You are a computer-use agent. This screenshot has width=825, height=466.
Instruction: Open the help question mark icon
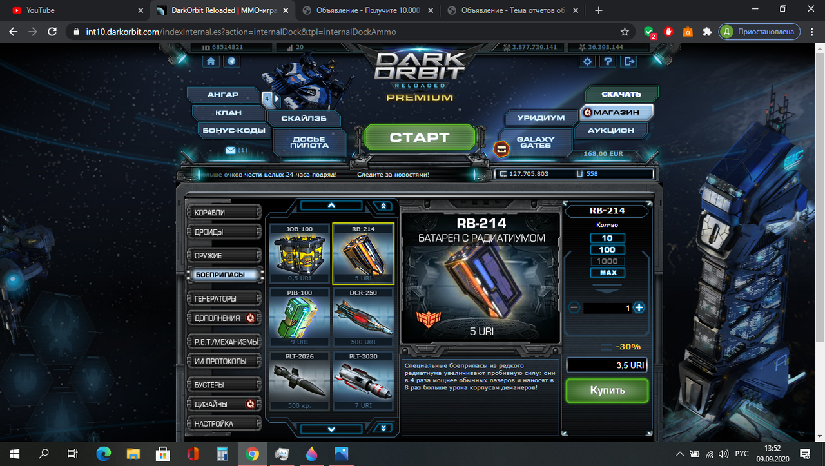coord(608,61)
